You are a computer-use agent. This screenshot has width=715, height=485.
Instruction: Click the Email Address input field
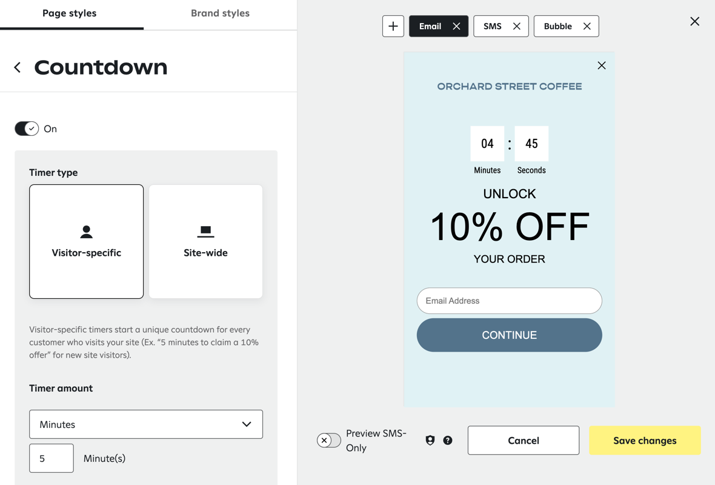pos(509,301)
